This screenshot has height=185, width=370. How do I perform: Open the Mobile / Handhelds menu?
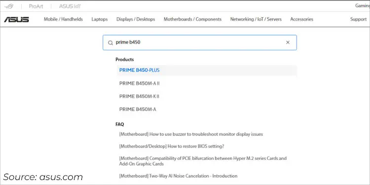(63, 19)
